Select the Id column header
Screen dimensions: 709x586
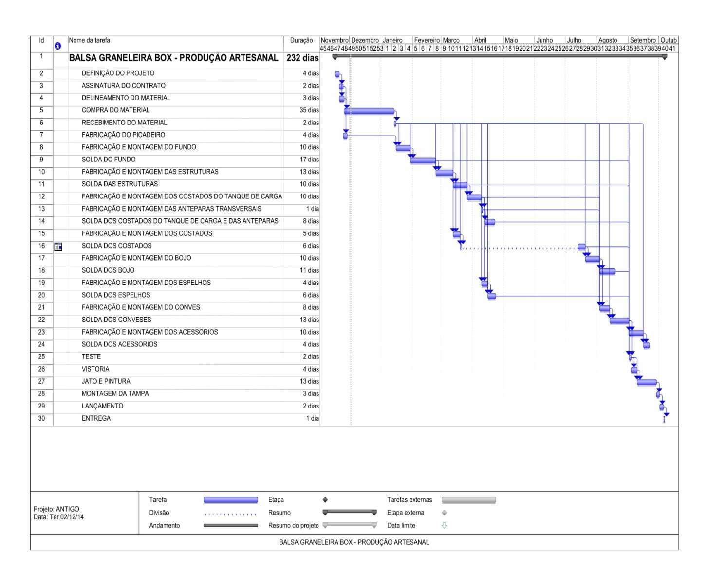click(x=41, y=41)
